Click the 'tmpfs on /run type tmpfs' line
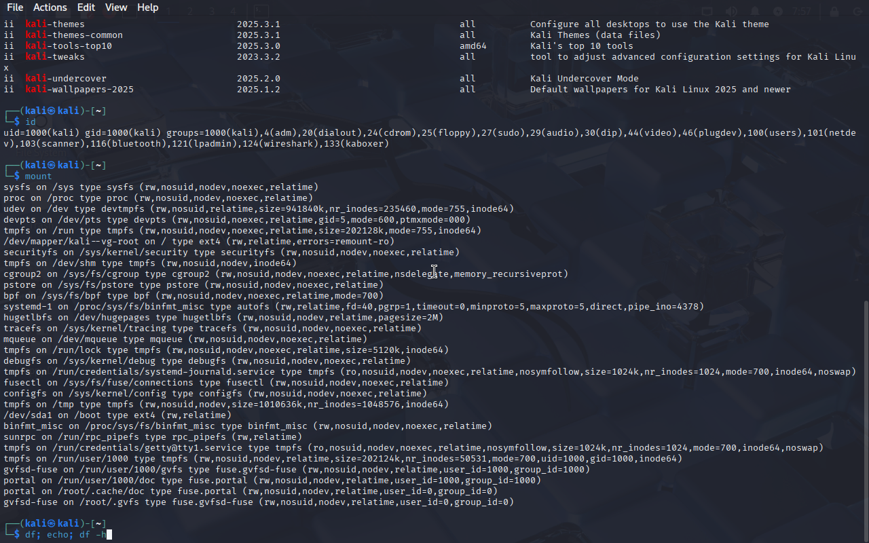The width and height of the screenshot is (869, 543). point(242,231)
